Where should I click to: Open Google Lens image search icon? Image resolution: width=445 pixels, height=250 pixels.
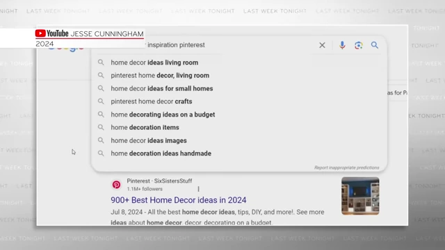pyautogui.click(x=359, y=45)
